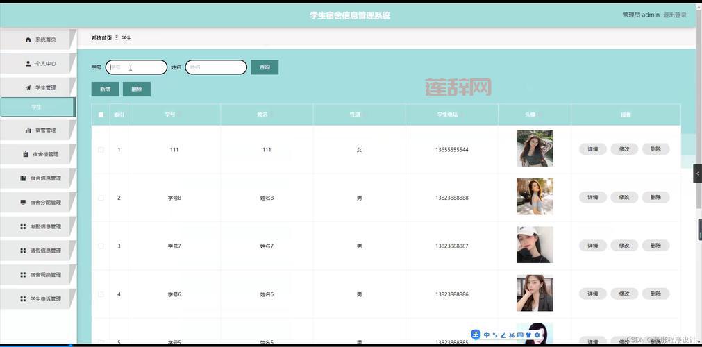Click the IME toolbar settings gear icon
702x347 pixels.
pos(537,335)
